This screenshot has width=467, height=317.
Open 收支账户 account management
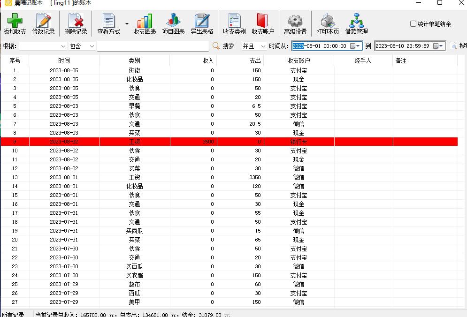(262, 23)
